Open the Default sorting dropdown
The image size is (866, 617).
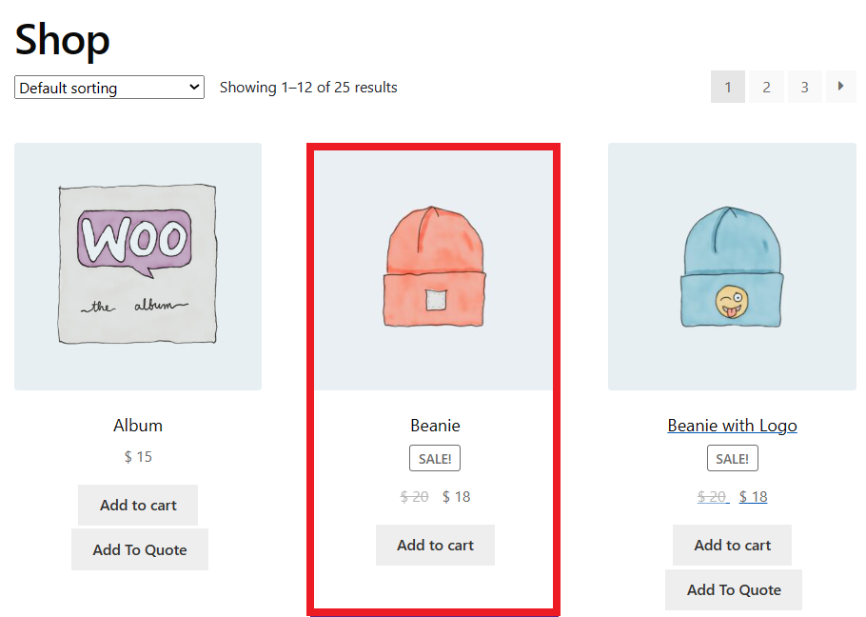tap(108, 87)
